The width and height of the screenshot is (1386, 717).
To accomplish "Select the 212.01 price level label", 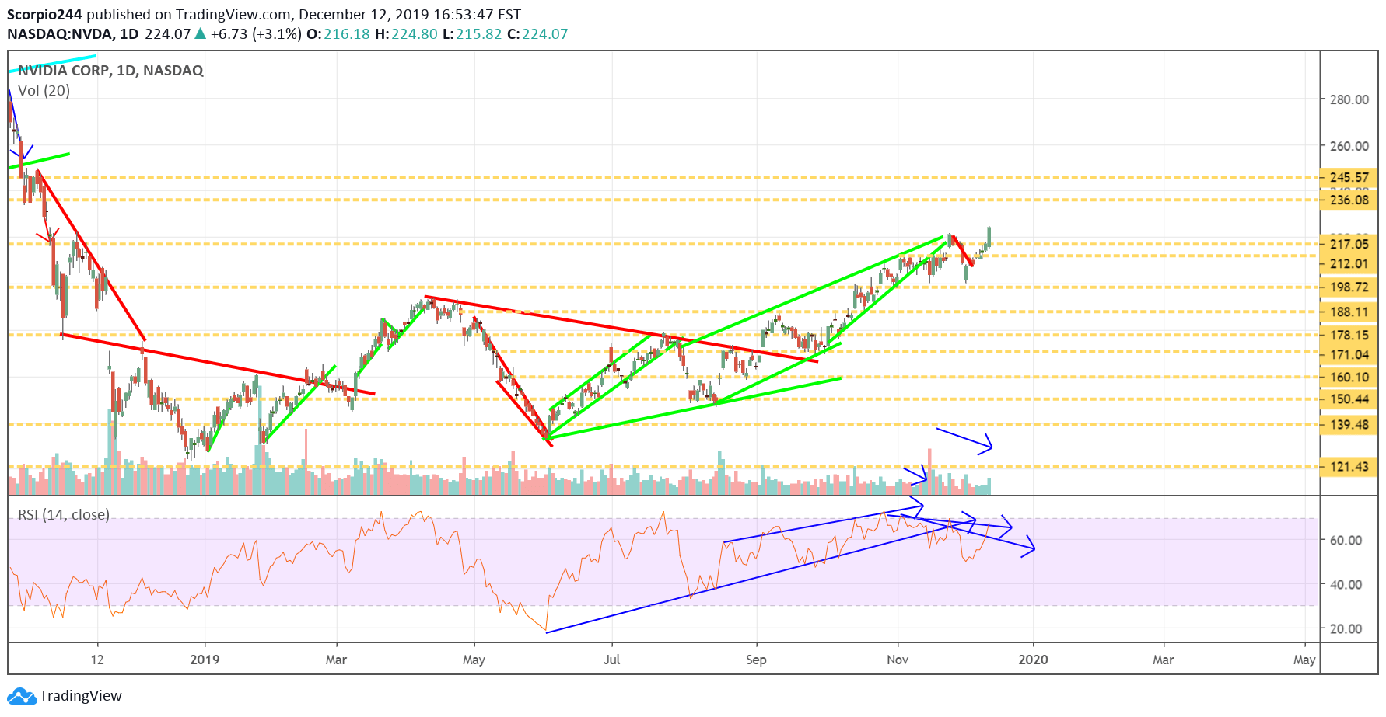I will 1349,263.
